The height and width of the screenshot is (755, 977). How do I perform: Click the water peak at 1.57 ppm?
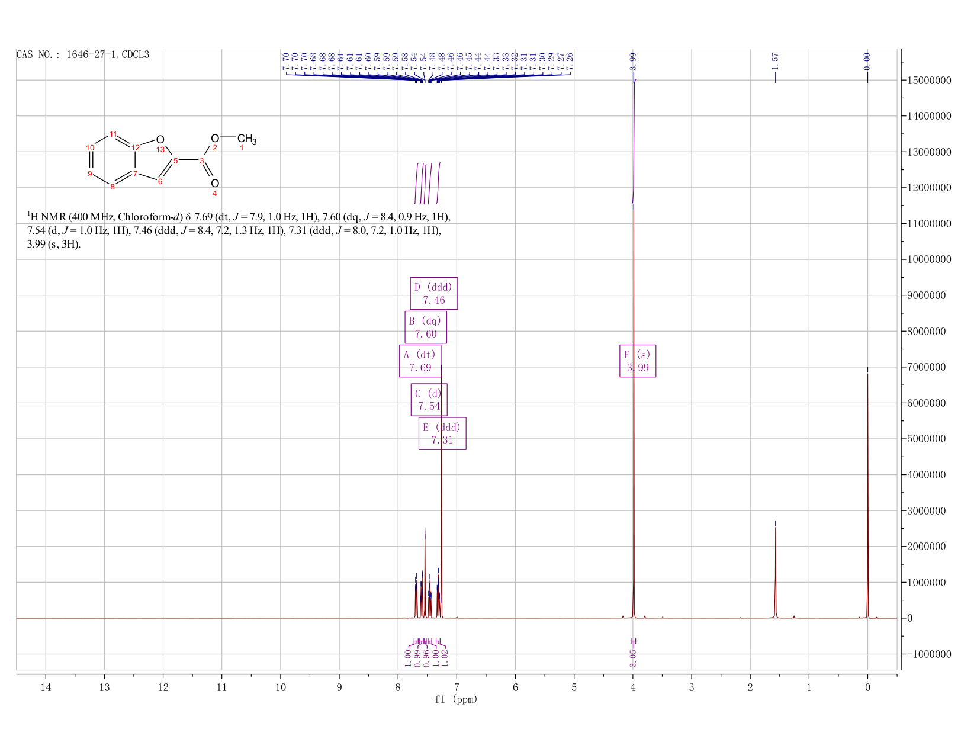[775, 571]
